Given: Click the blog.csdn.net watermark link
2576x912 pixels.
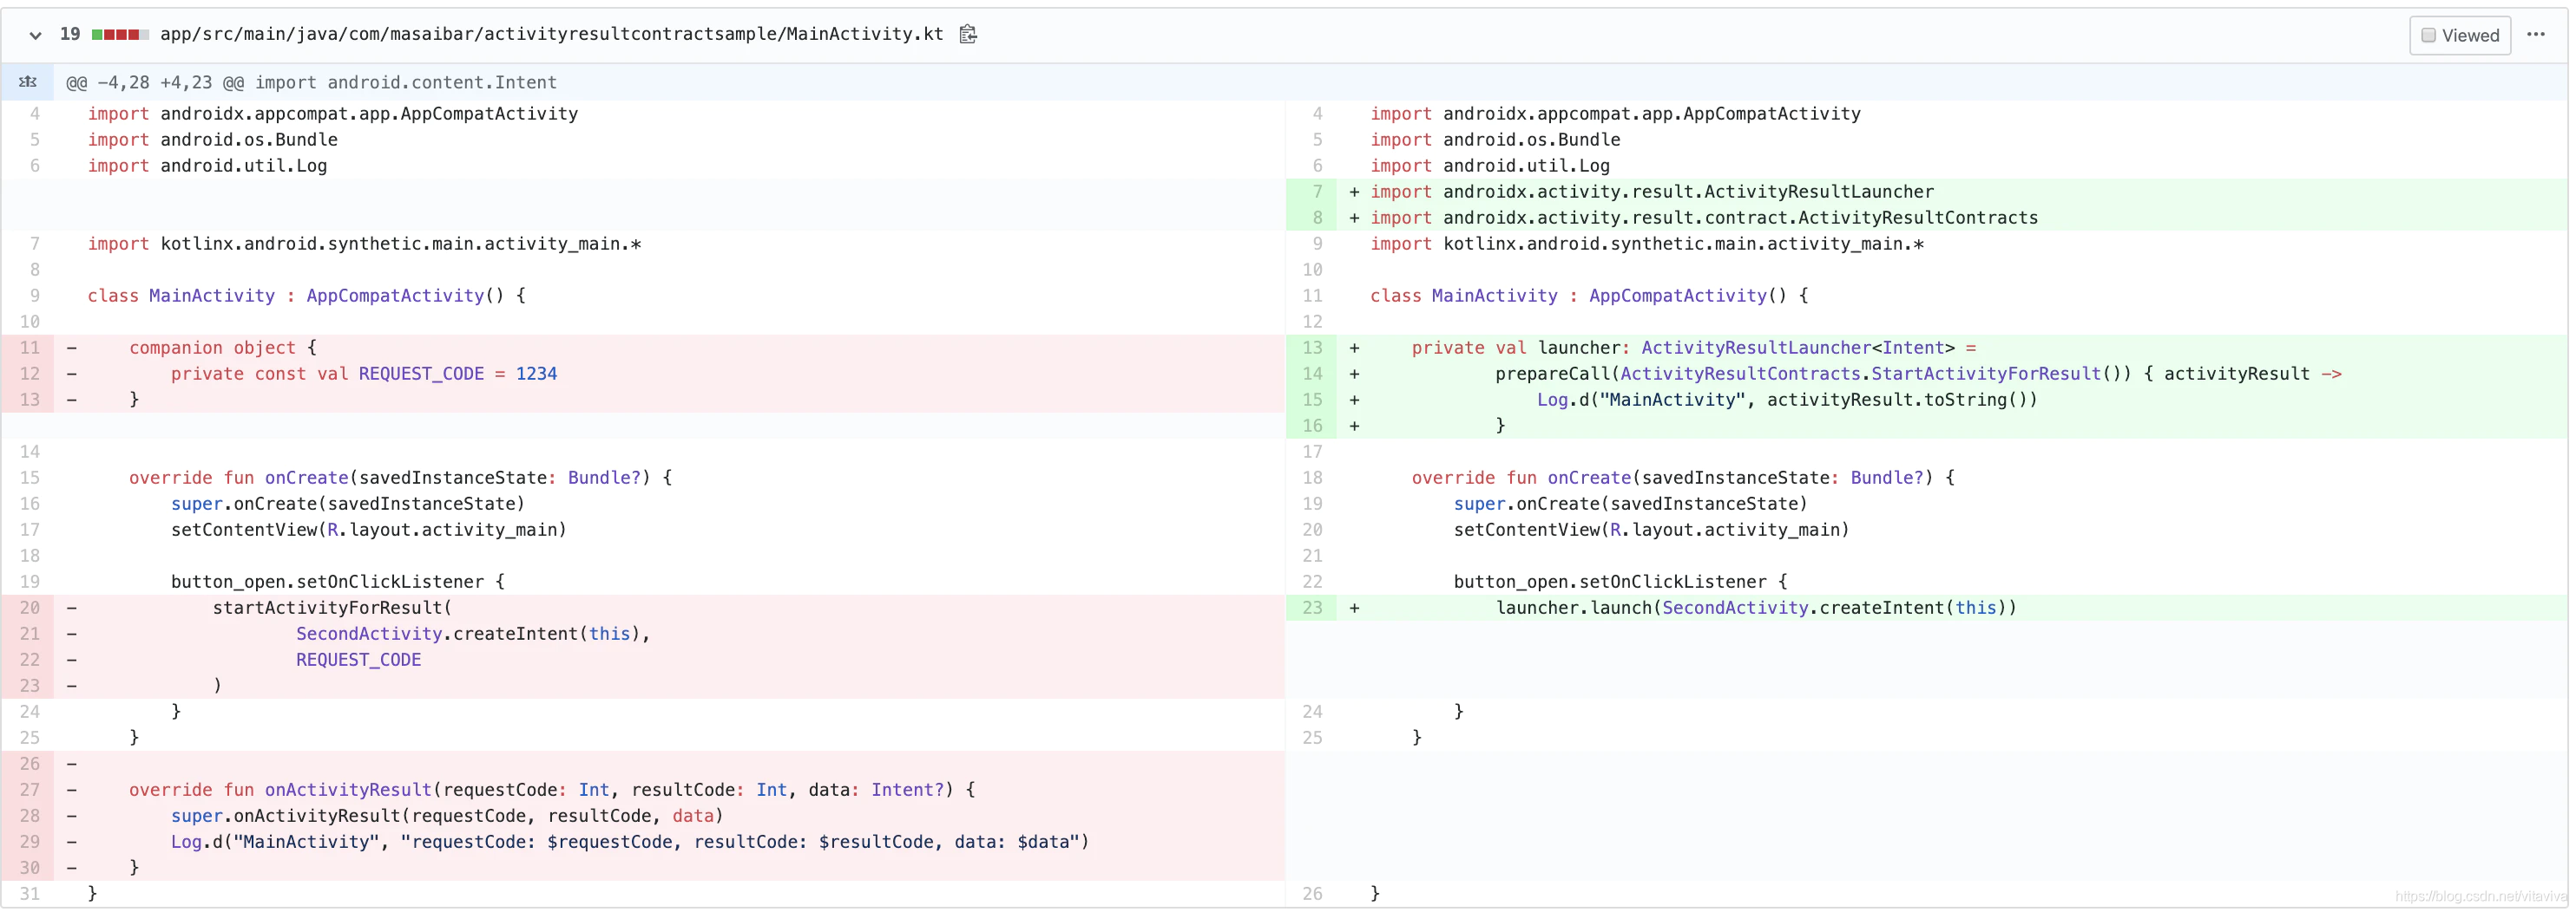Looking at the screenshot, I should (2480, 896).
